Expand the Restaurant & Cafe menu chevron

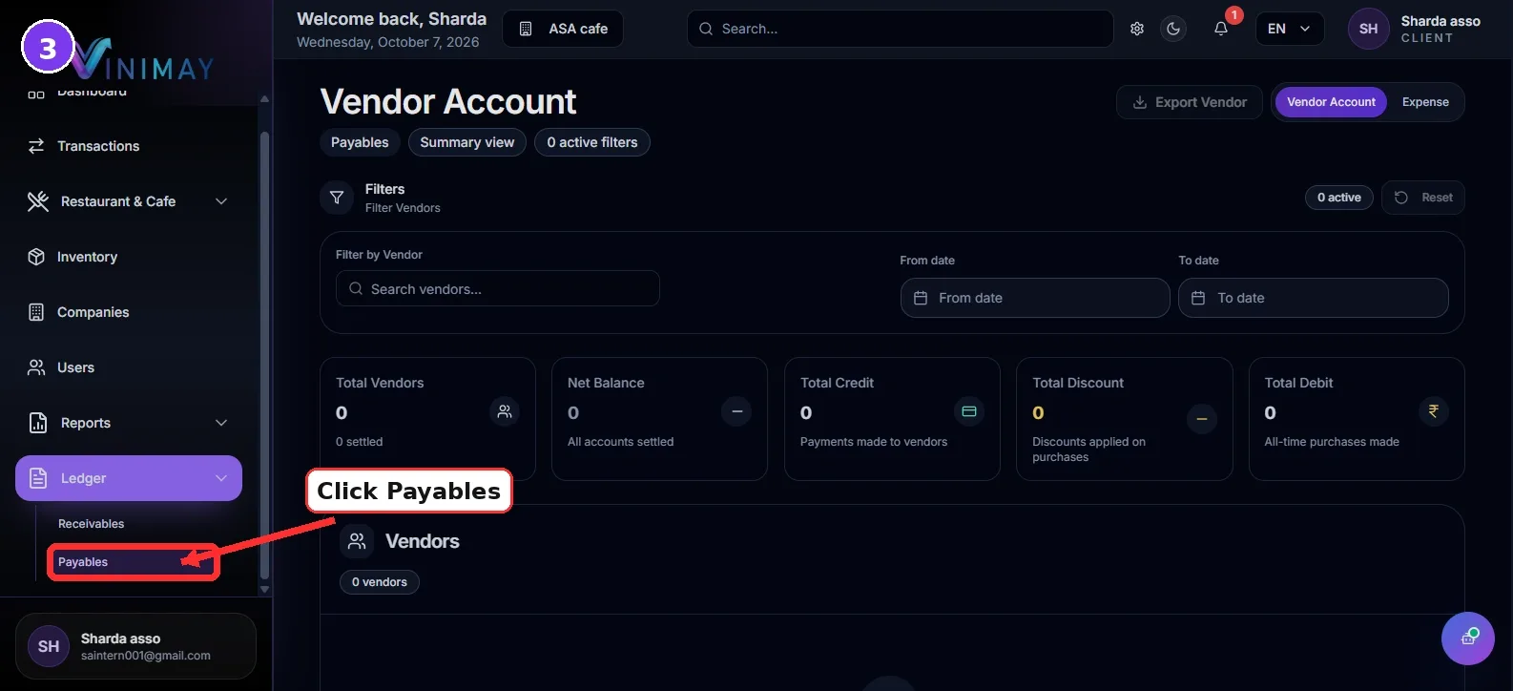coord(221,201)
